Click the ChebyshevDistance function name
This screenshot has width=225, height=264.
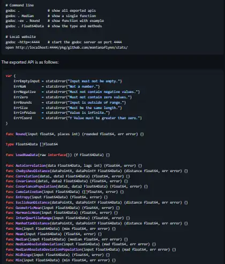tap(33, 171)
